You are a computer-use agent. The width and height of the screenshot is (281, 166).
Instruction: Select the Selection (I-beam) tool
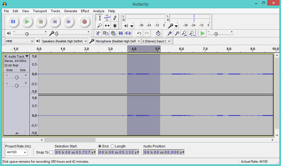(100, 18)
